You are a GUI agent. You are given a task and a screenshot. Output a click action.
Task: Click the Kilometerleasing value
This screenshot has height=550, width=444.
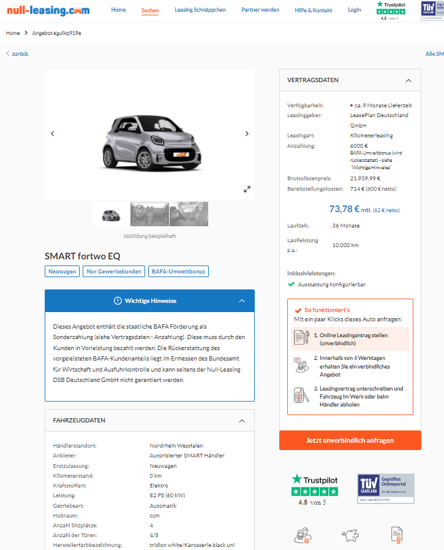click(372, 136)
